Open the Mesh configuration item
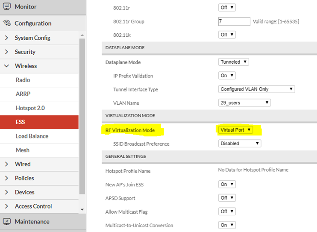 pos(23,150)
